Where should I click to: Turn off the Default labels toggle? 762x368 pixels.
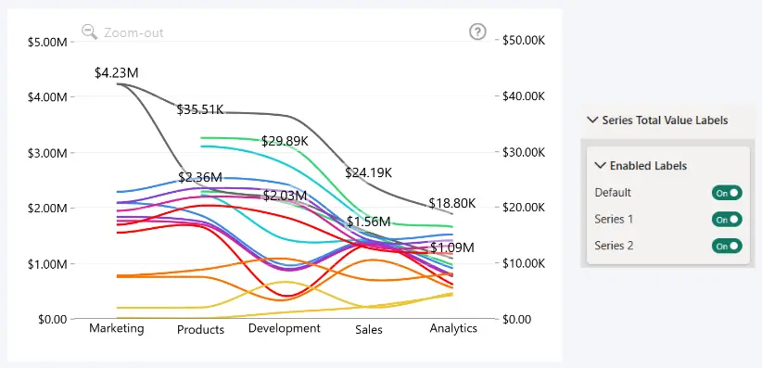(x=727, y=193)
